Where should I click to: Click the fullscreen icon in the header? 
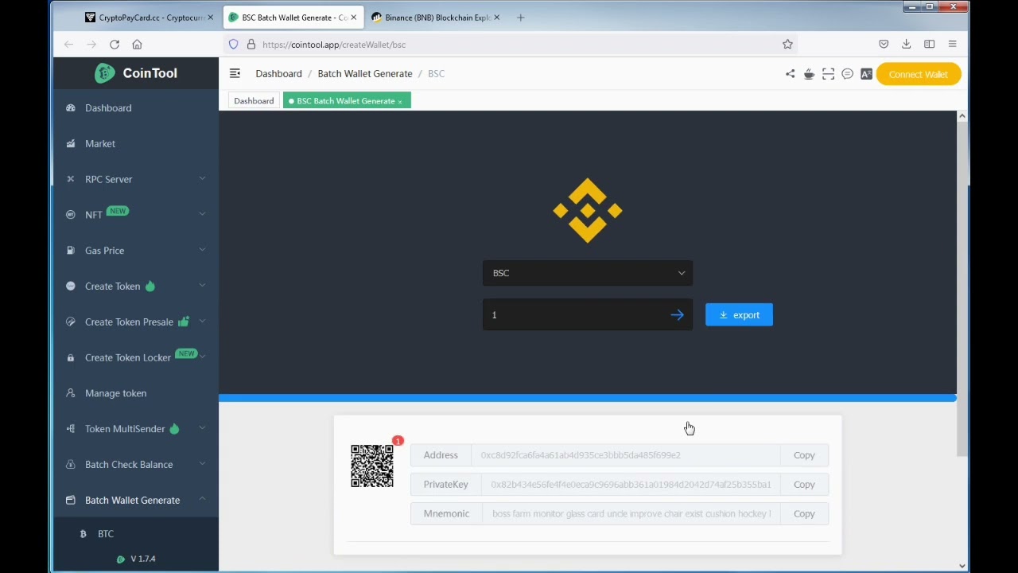(828, 74)
